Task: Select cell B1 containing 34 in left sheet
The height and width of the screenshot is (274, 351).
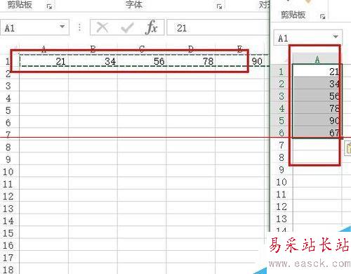Action: click(x=93, y=61)
